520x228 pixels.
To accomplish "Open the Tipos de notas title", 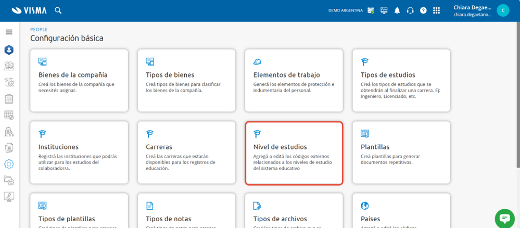I will point(169,219).
